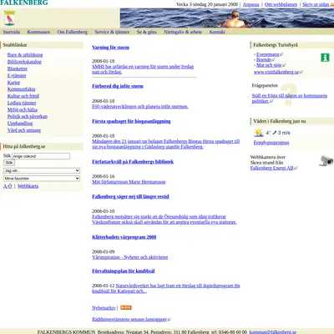Open the SMHI storm warning summary link
The height and width of the screenshot is (334, 334).
(143, 69)
